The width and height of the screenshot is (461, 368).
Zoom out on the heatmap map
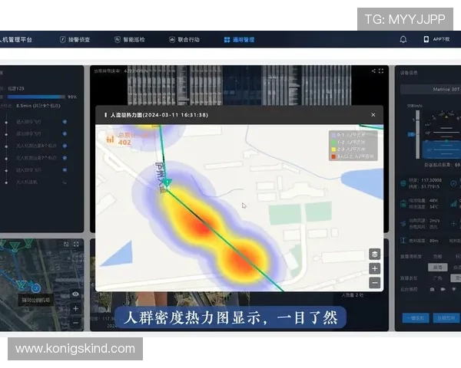(375, 283)
